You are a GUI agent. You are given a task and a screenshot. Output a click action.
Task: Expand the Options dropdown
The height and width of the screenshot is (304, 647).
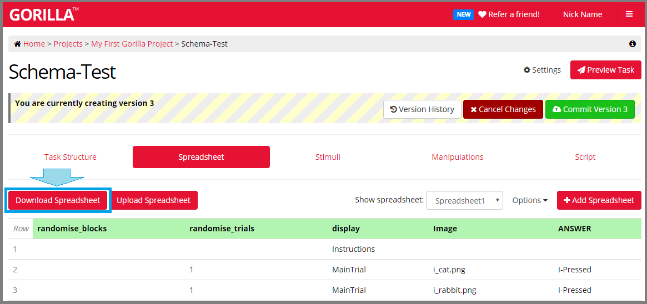pos(530,200)
